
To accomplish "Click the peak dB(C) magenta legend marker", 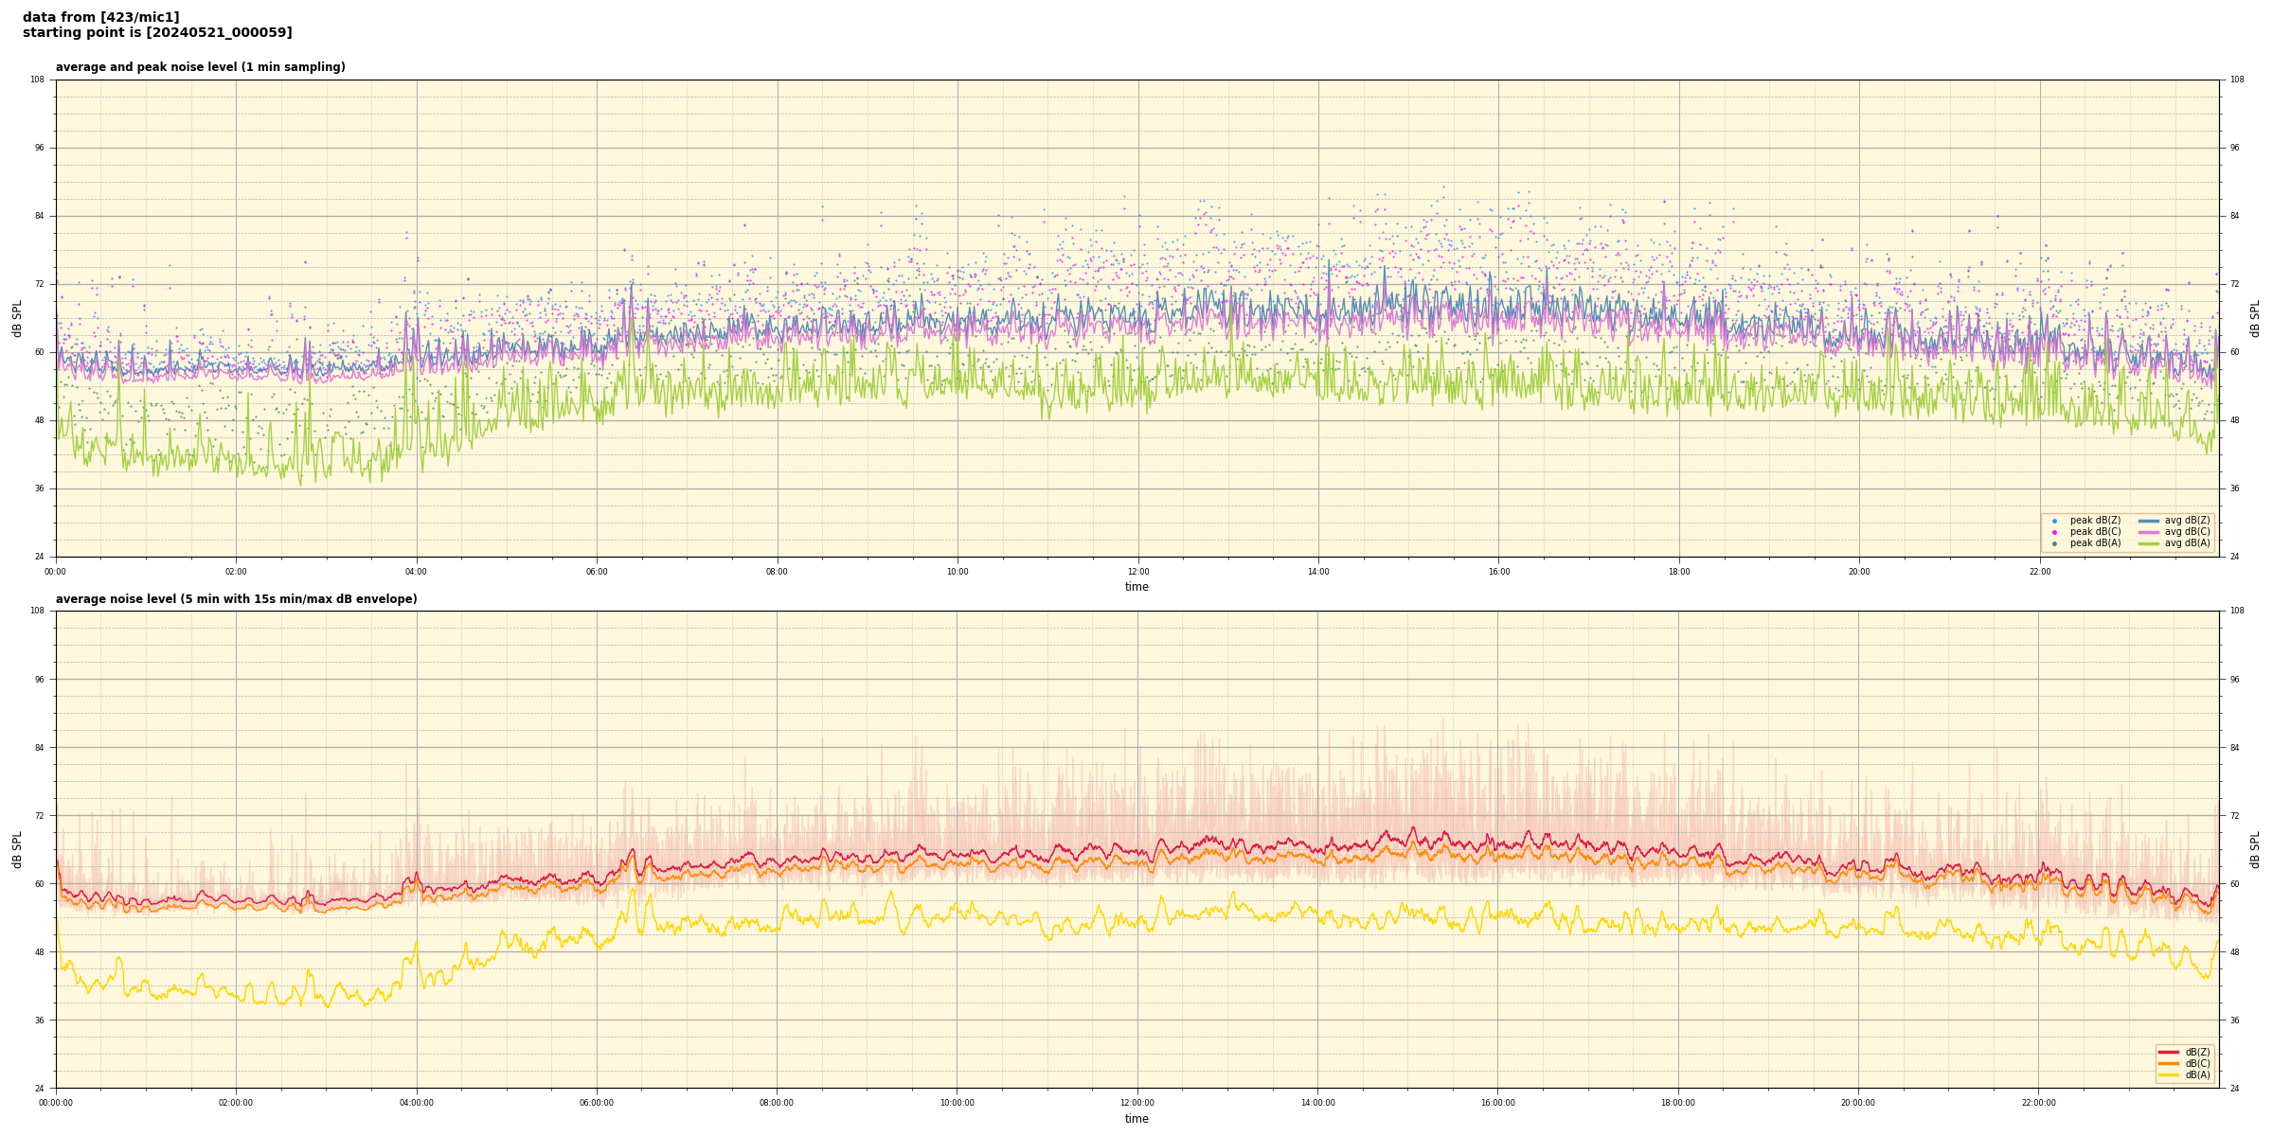I will [2054, 532].
